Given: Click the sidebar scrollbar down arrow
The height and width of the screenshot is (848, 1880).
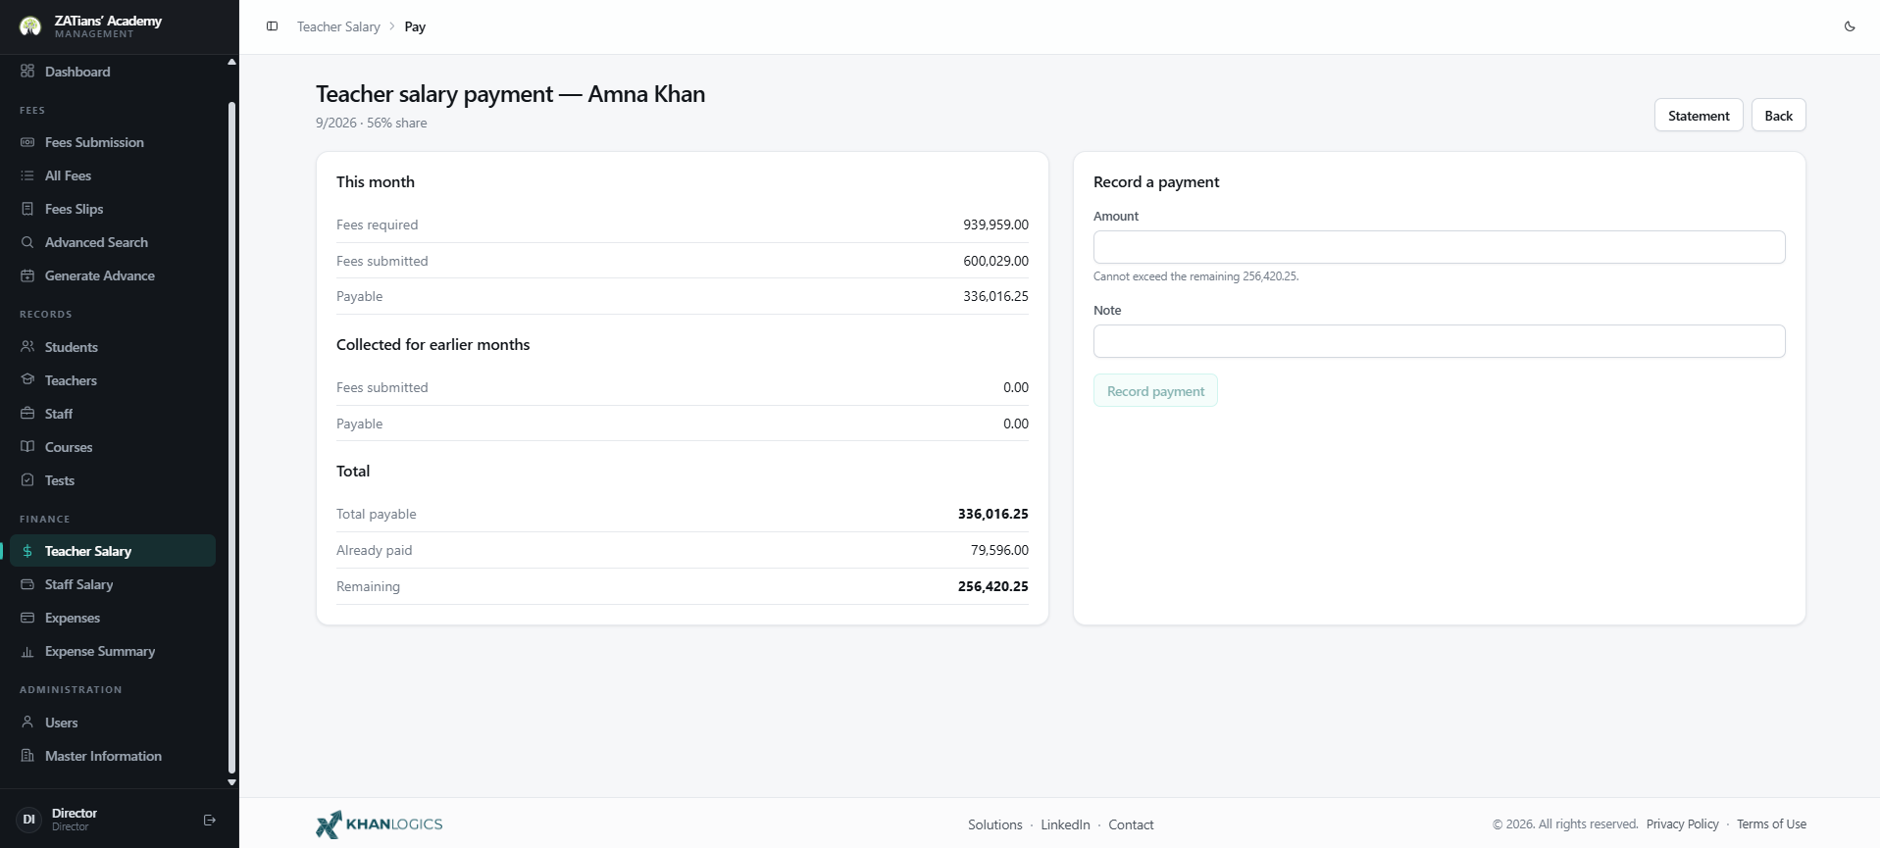Looking at the screenshot, I should coord(231,782).
